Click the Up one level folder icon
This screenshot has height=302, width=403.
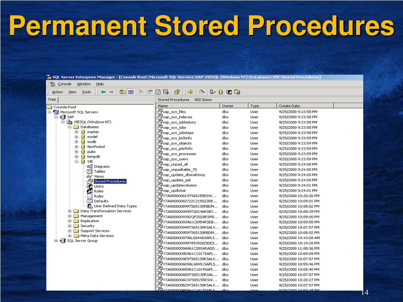pos(123,92)
